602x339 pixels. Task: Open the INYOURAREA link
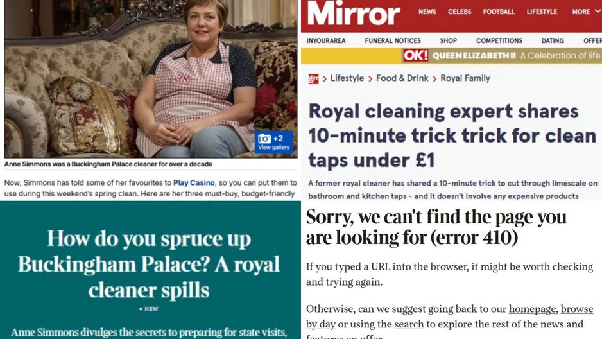[326, 40]
